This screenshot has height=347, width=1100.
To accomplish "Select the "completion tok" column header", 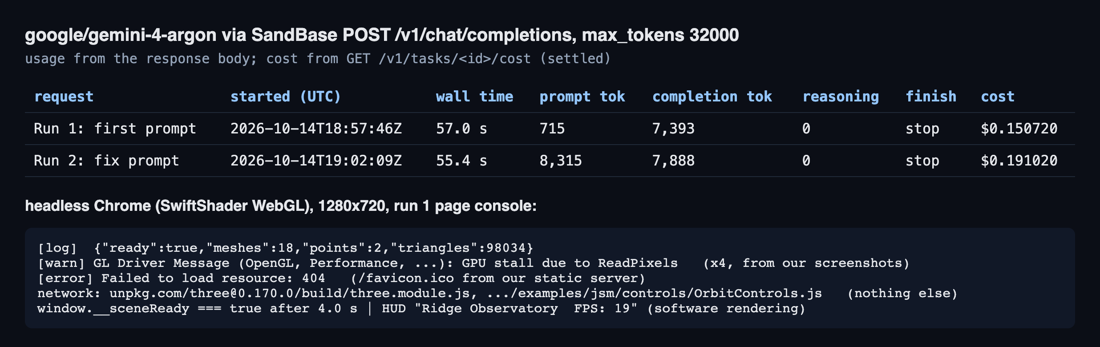I will coord(712,97).
